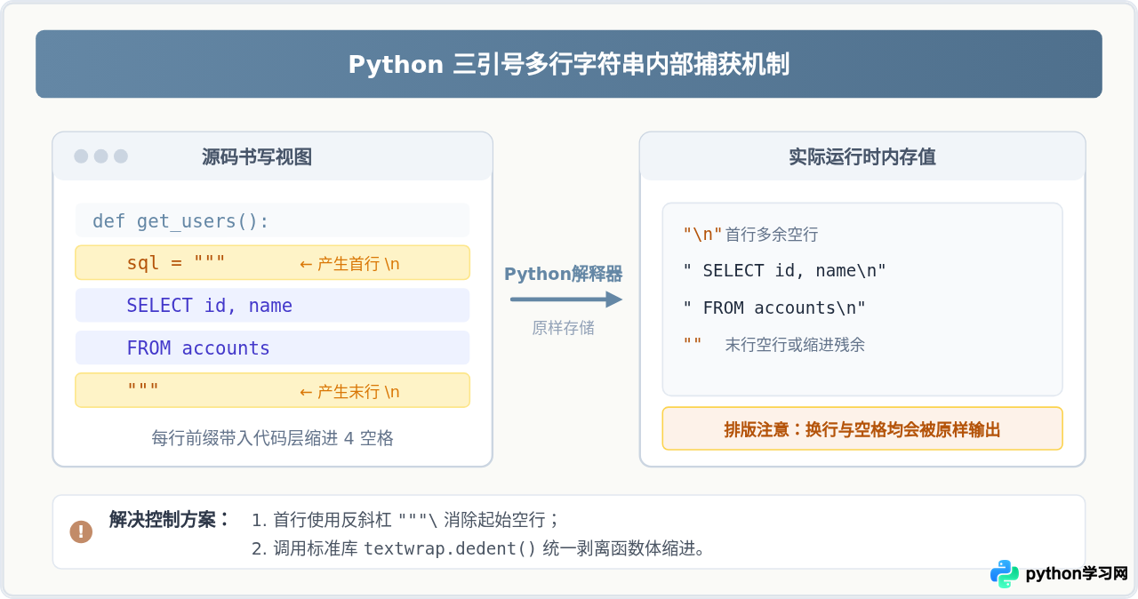Click the Python解释器 arrow
Viewport: 1138px width, 599px height.
565,299
